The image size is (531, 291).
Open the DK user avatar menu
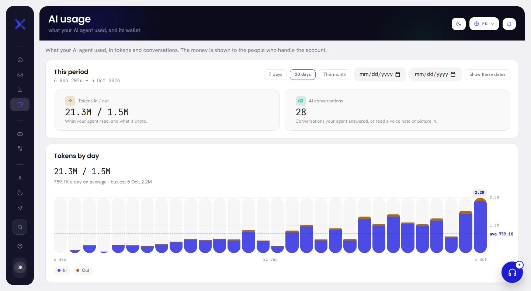[20, 267]
